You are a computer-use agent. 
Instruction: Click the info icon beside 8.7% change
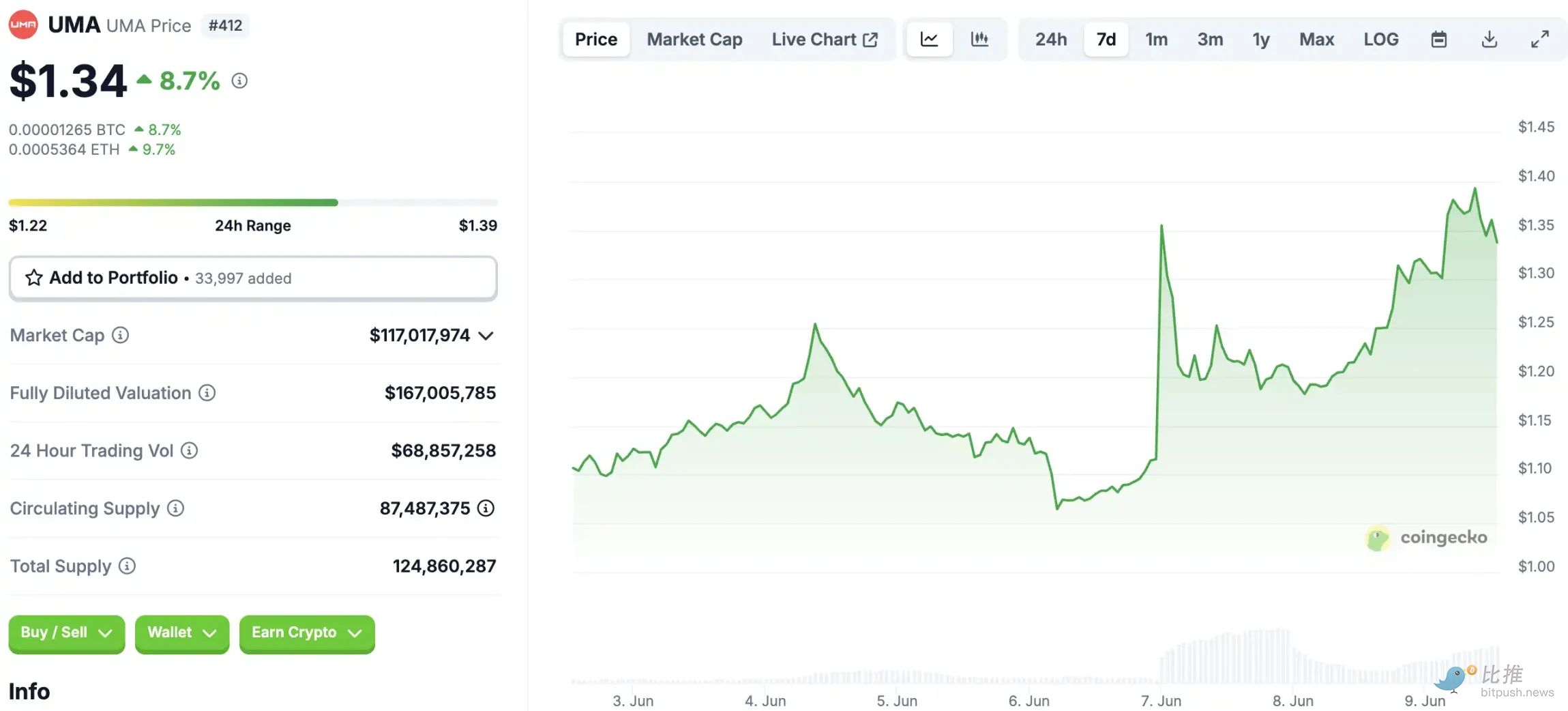click(x=239, y=81)
